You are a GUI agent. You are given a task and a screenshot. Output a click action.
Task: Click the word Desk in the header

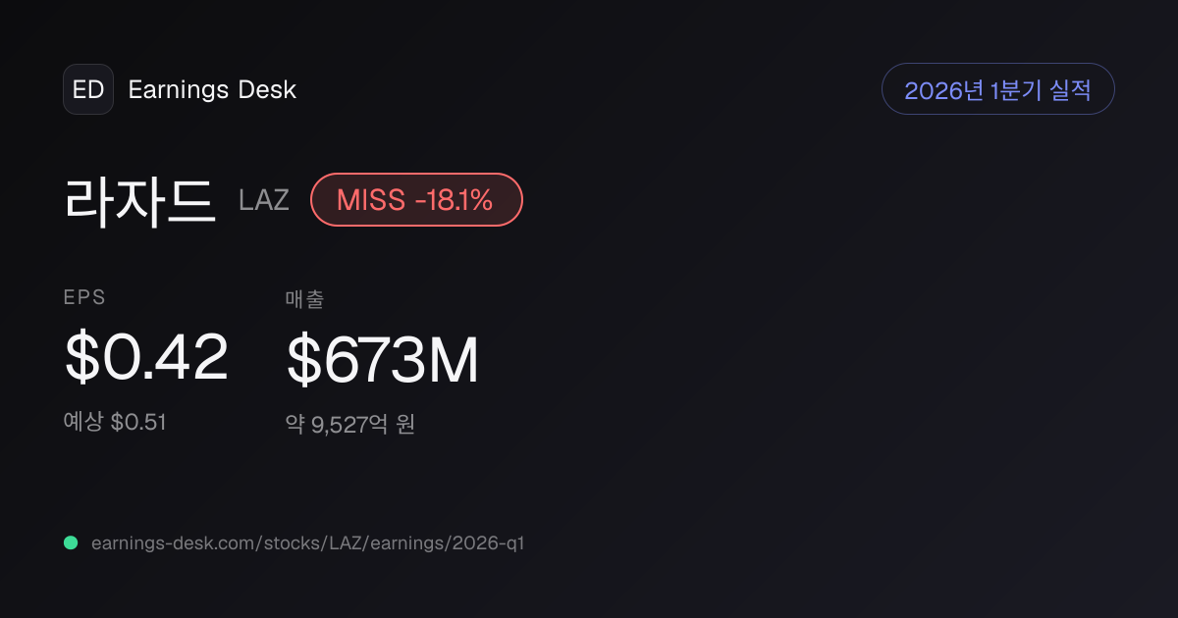click(267, 89)
